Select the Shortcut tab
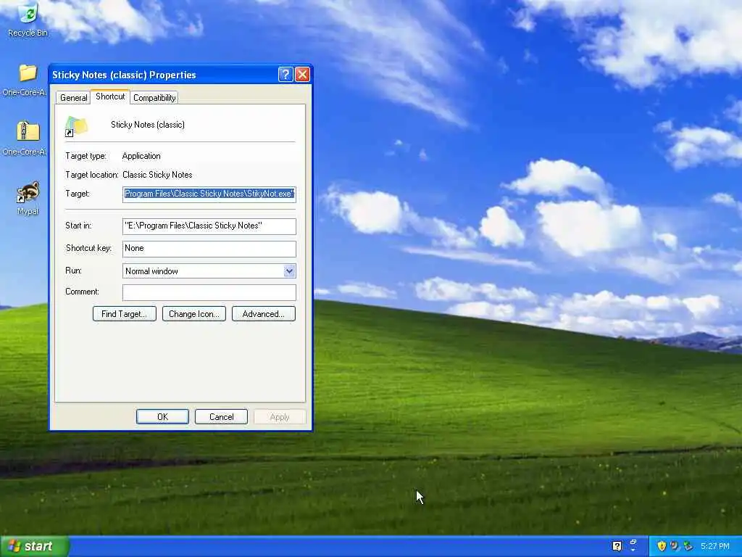 110,96
